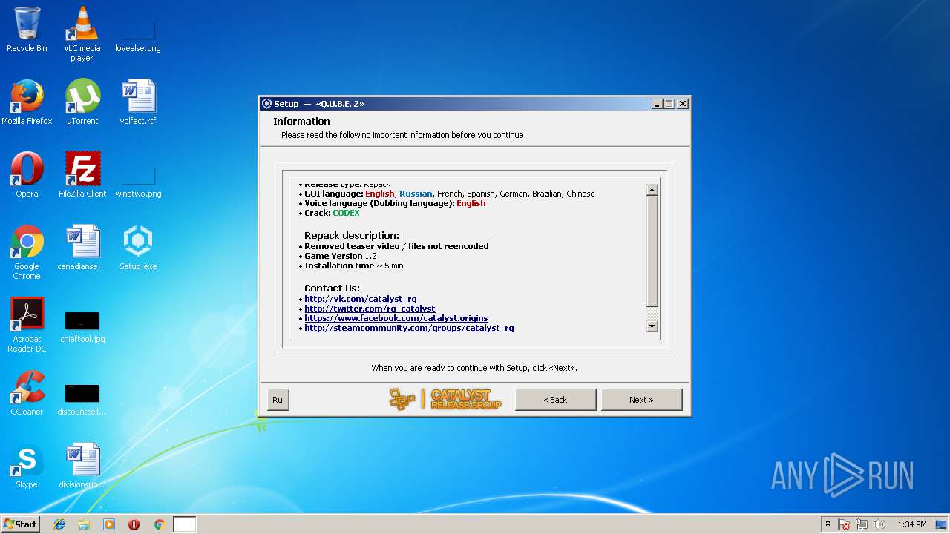Open the Action Center flag tray icon
Screen dimensions: 950x534
pos(845,524)
